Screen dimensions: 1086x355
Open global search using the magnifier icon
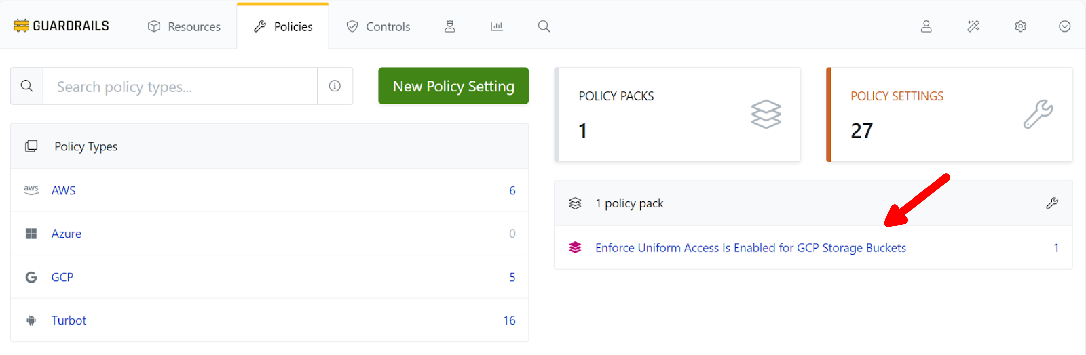(x=543, y=26)
